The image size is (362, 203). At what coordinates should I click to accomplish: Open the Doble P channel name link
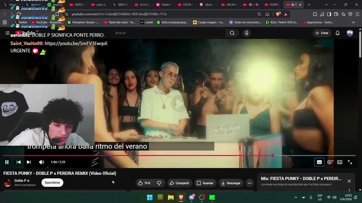pos(20,181)
